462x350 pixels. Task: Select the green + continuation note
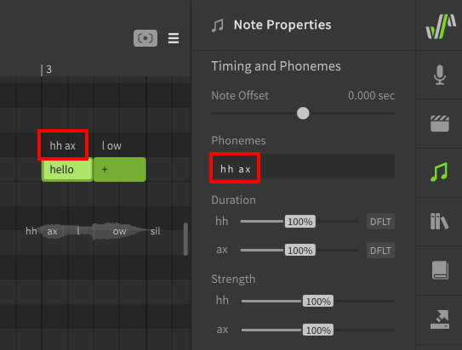[x=120, y=169]
